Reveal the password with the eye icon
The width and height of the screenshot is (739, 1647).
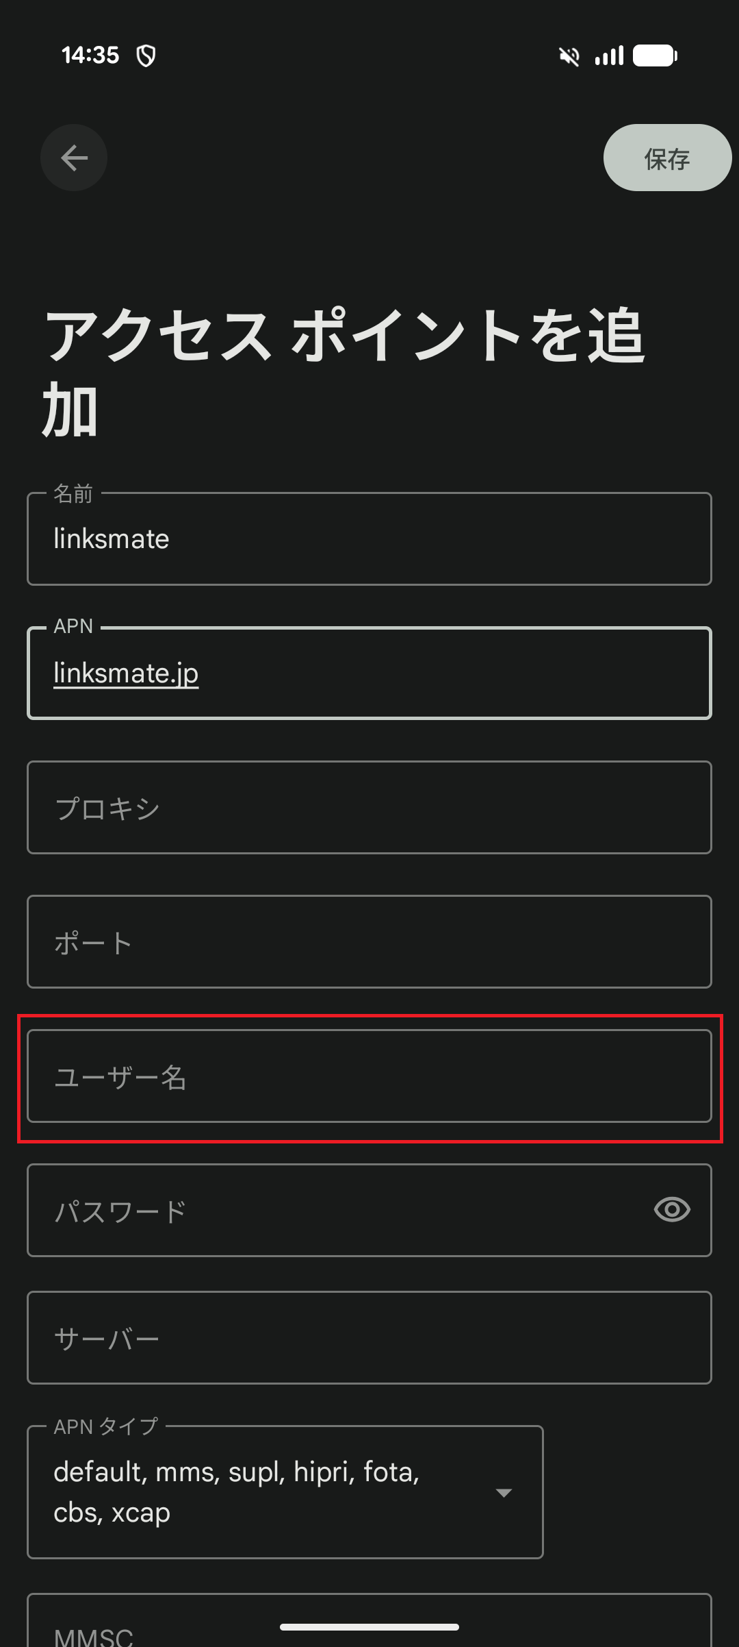click(x=672, y=1210)
